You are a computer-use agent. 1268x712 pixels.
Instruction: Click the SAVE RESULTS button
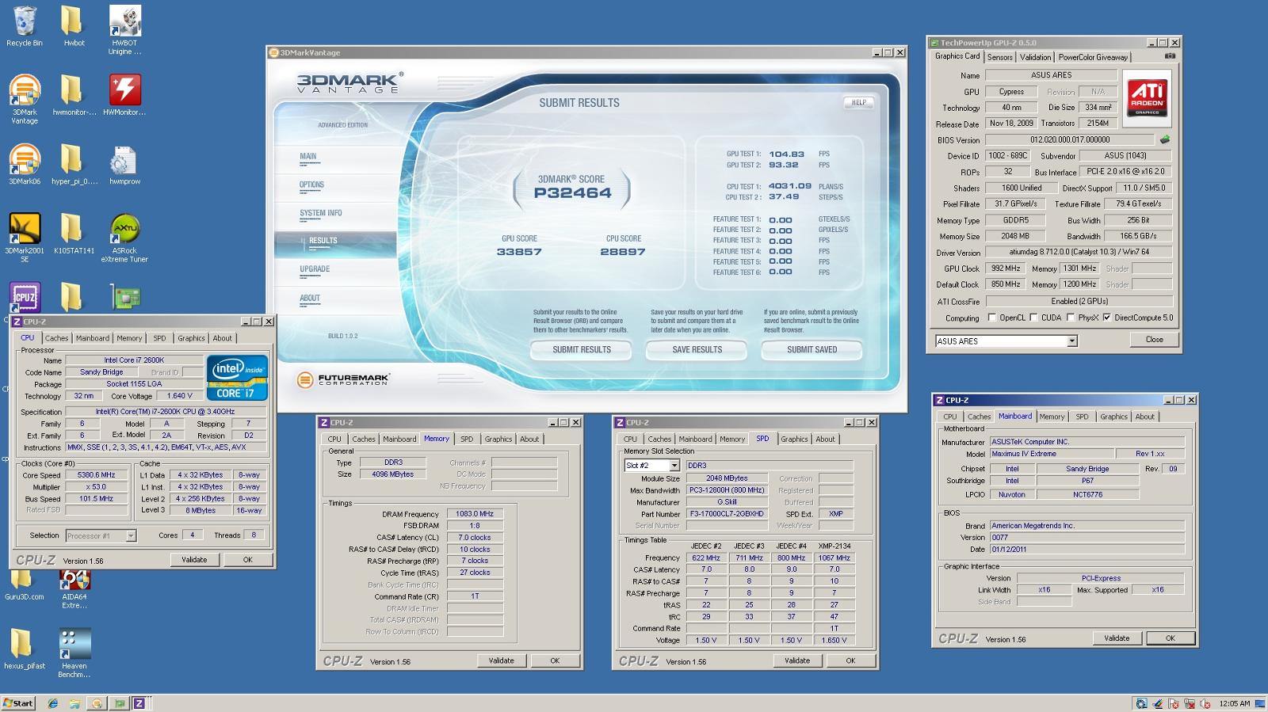click(x=697, y=349)
